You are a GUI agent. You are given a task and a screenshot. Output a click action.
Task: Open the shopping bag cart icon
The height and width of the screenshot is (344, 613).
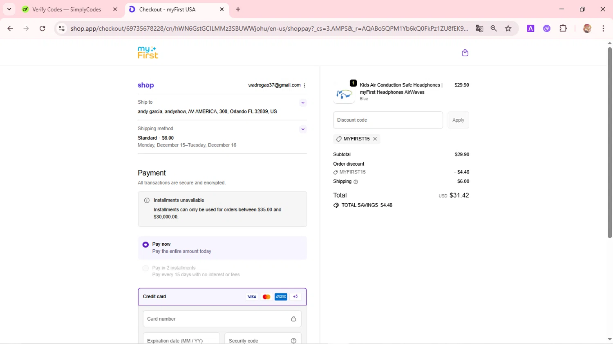pos(465,53)
